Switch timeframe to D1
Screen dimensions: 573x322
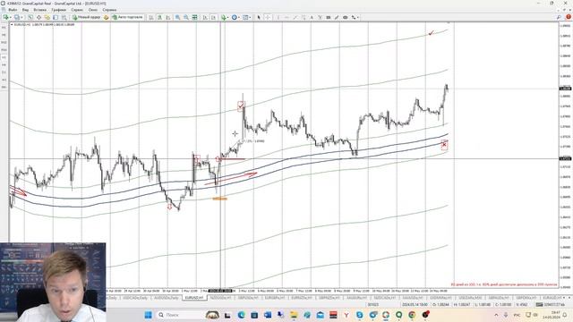[x=4, y=72]
